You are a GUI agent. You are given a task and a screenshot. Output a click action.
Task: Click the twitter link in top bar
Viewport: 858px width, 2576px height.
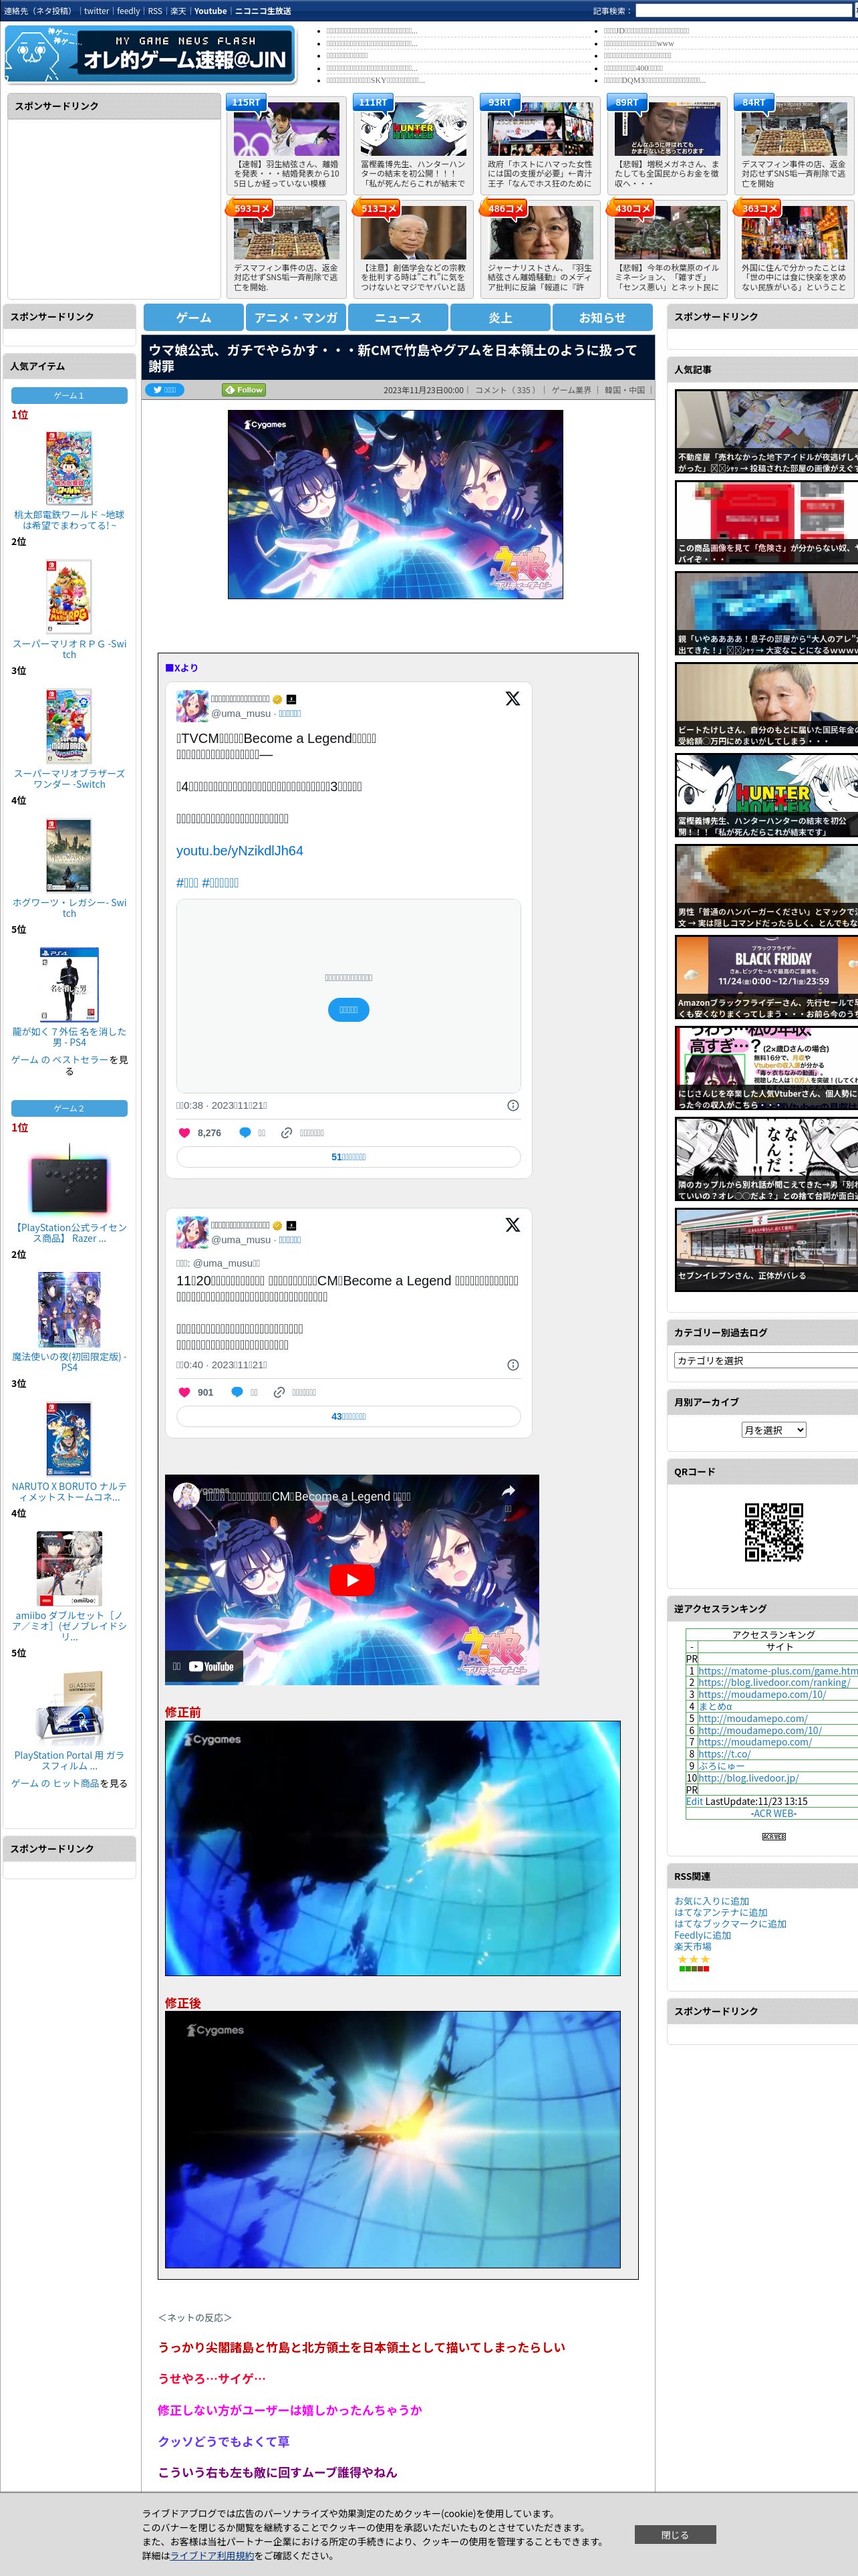click(97, 11)
